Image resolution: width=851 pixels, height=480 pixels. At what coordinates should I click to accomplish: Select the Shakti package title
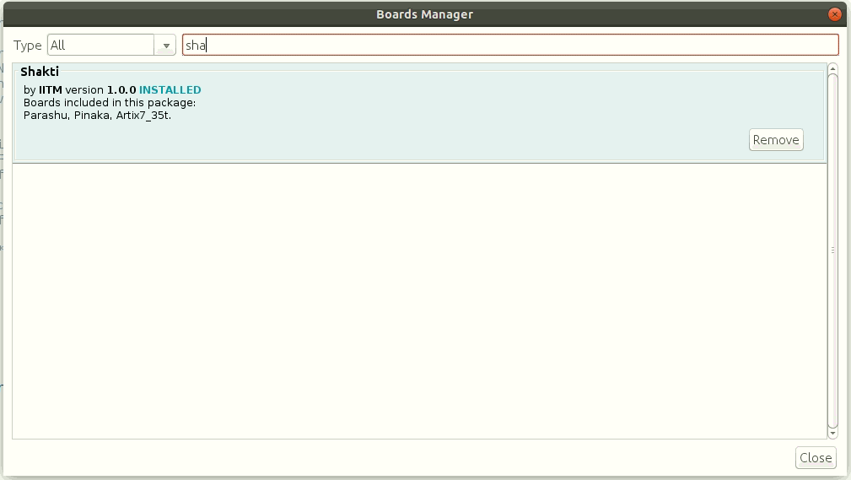[40, 72]
